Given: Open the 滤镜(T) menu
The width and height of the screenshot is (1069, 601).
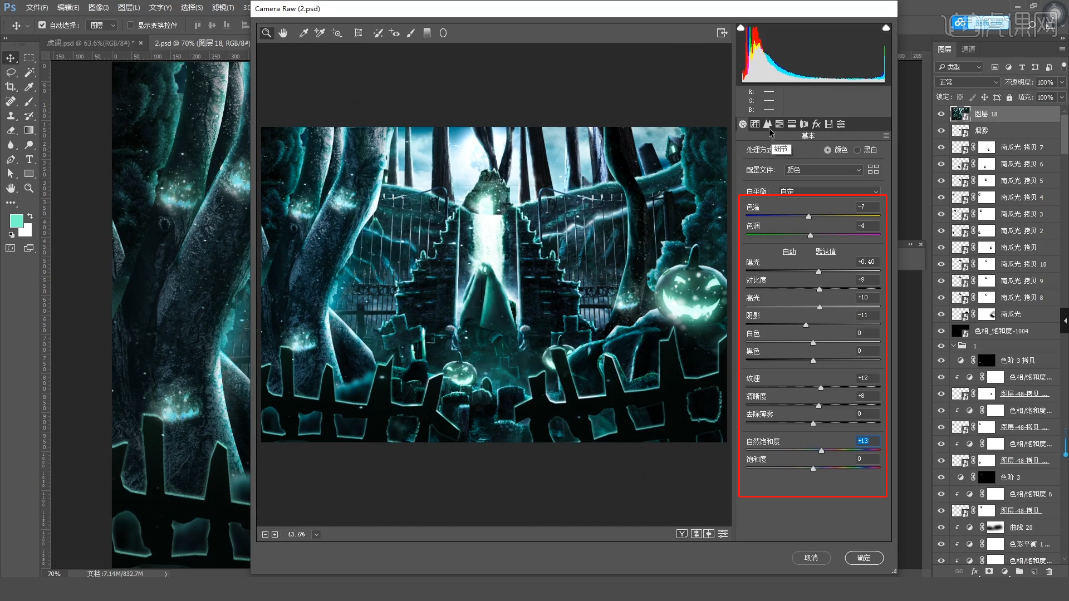Looking at the screenshot, I should pyautogui.click(x=223, y=8).
